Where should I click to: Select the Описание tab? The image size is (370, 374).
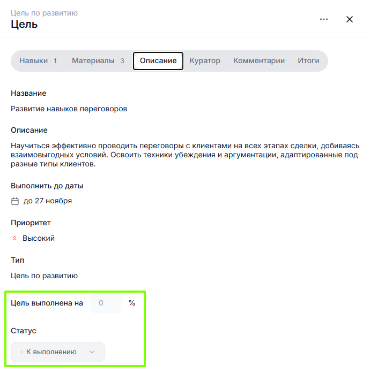pyautogui.click(x=158, y=61)
